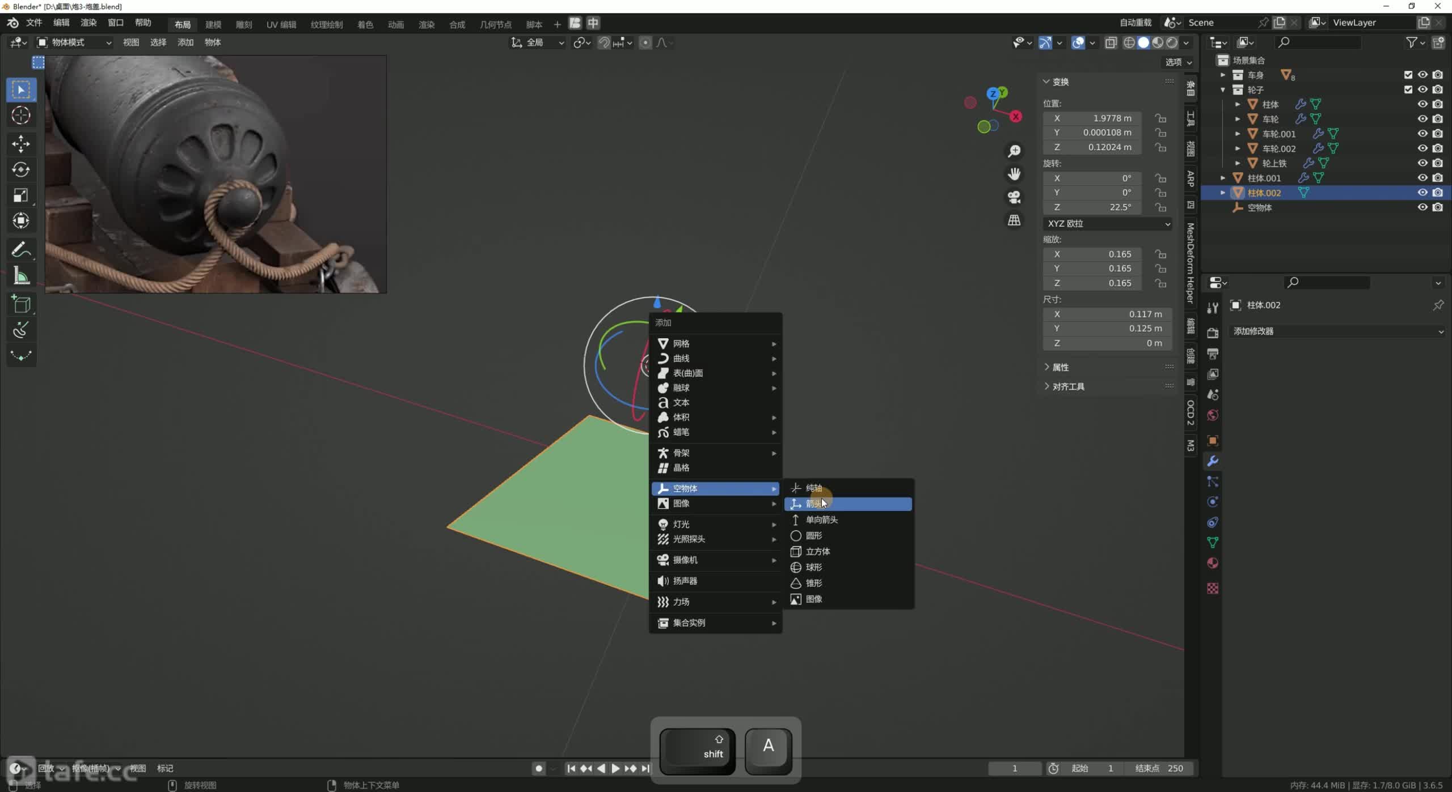Open the 全局 transform orientation dropdown
Viewport: 1452px width, 792px height.
tap(538, 42)
